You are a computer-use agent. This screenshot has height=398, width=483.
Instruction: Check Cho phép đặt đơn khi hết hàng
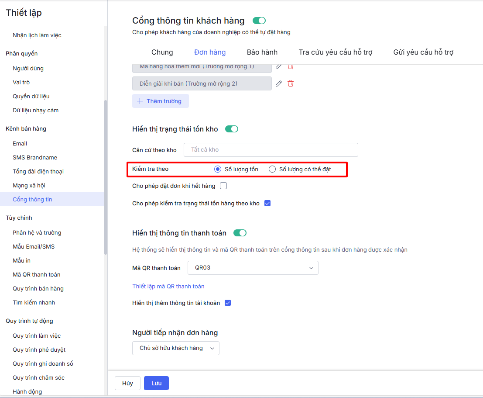223,186
